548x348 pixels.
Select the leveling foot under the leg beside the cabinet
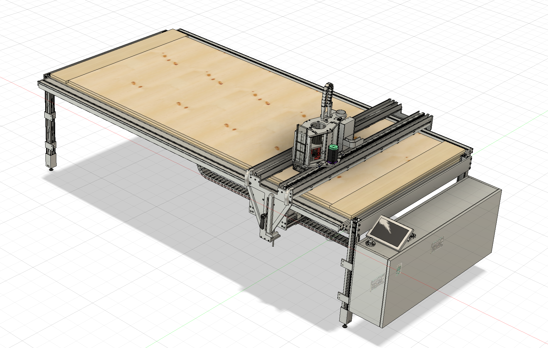pyautogui.click(x=345, y=325)
